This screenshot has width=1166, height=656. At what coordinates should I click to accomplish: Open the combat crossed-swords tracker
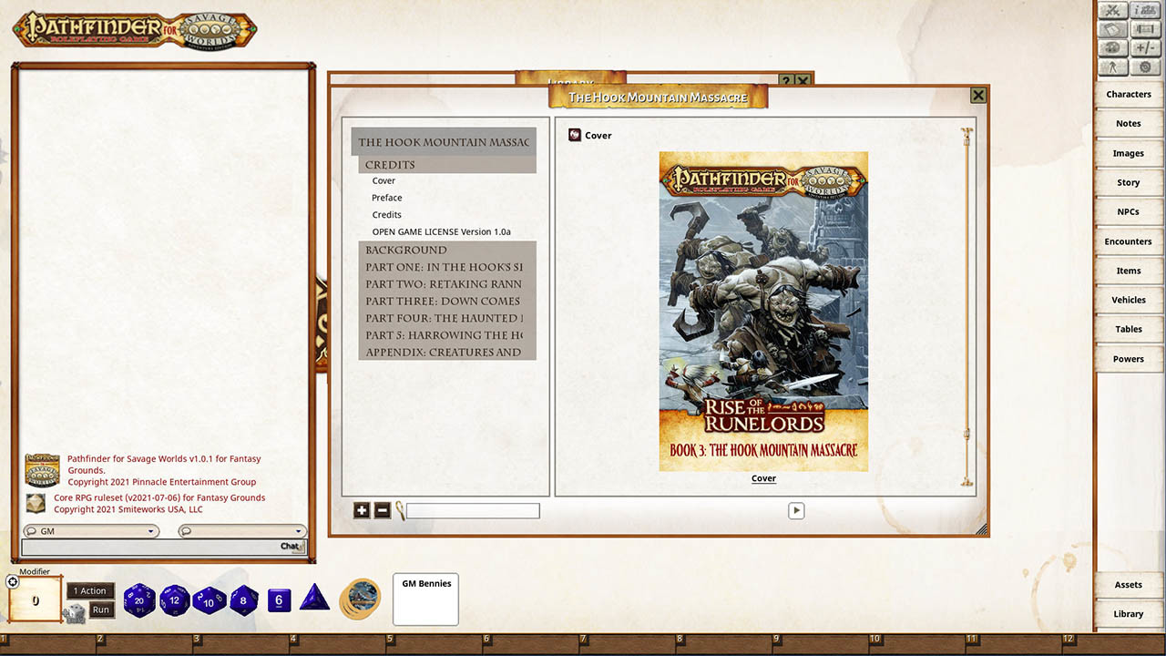pyautogui.click(x=1113, y=9)
